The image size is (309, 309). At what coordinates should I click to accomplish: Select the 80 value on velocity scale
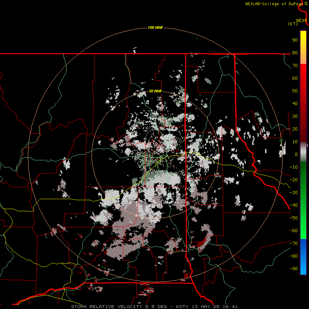295,53
